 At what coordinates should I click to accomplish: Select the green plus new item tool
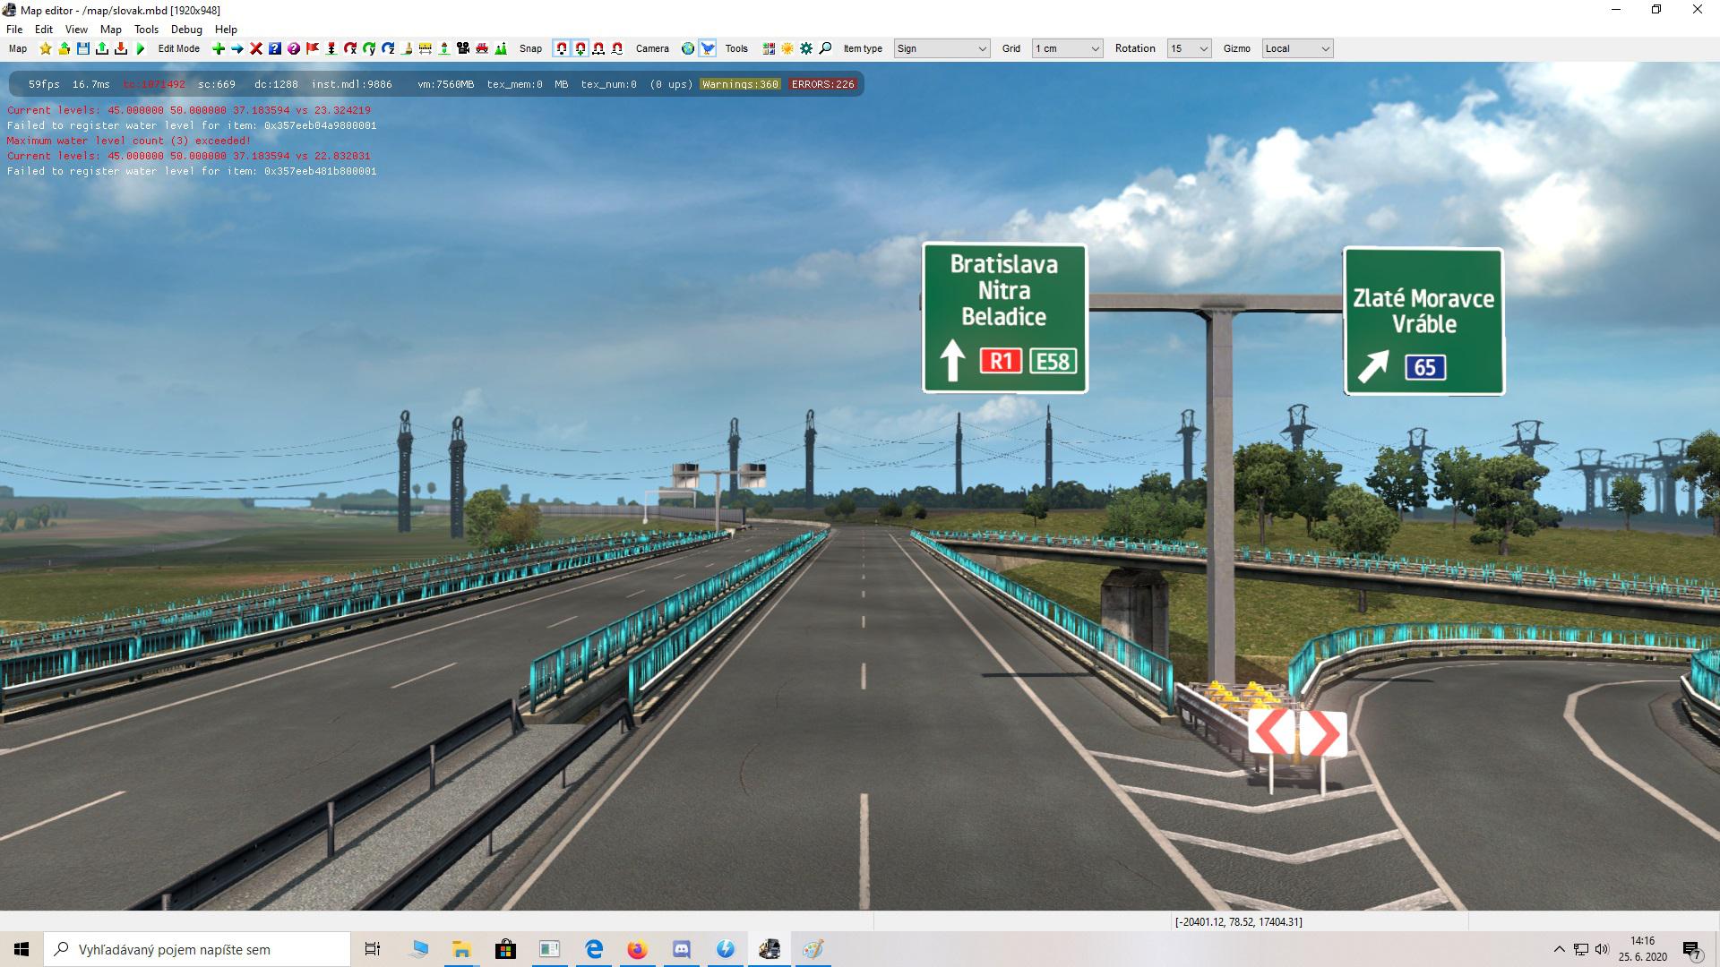[218, 48]
